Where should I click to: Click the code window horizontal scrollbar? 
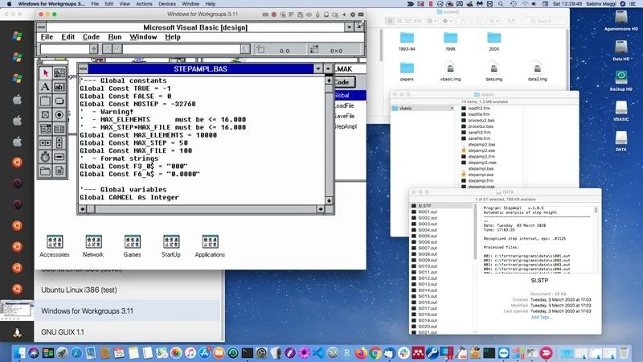point(205,208)
